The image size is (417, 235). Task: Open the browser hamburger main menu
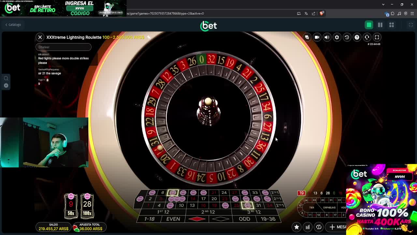tap(412, 13)
